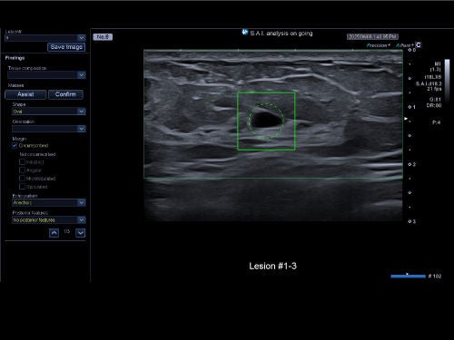Open the Echo pattern dropdown showing Anechoic
Viewport: 454px width, 340px height.
[49, 202]
